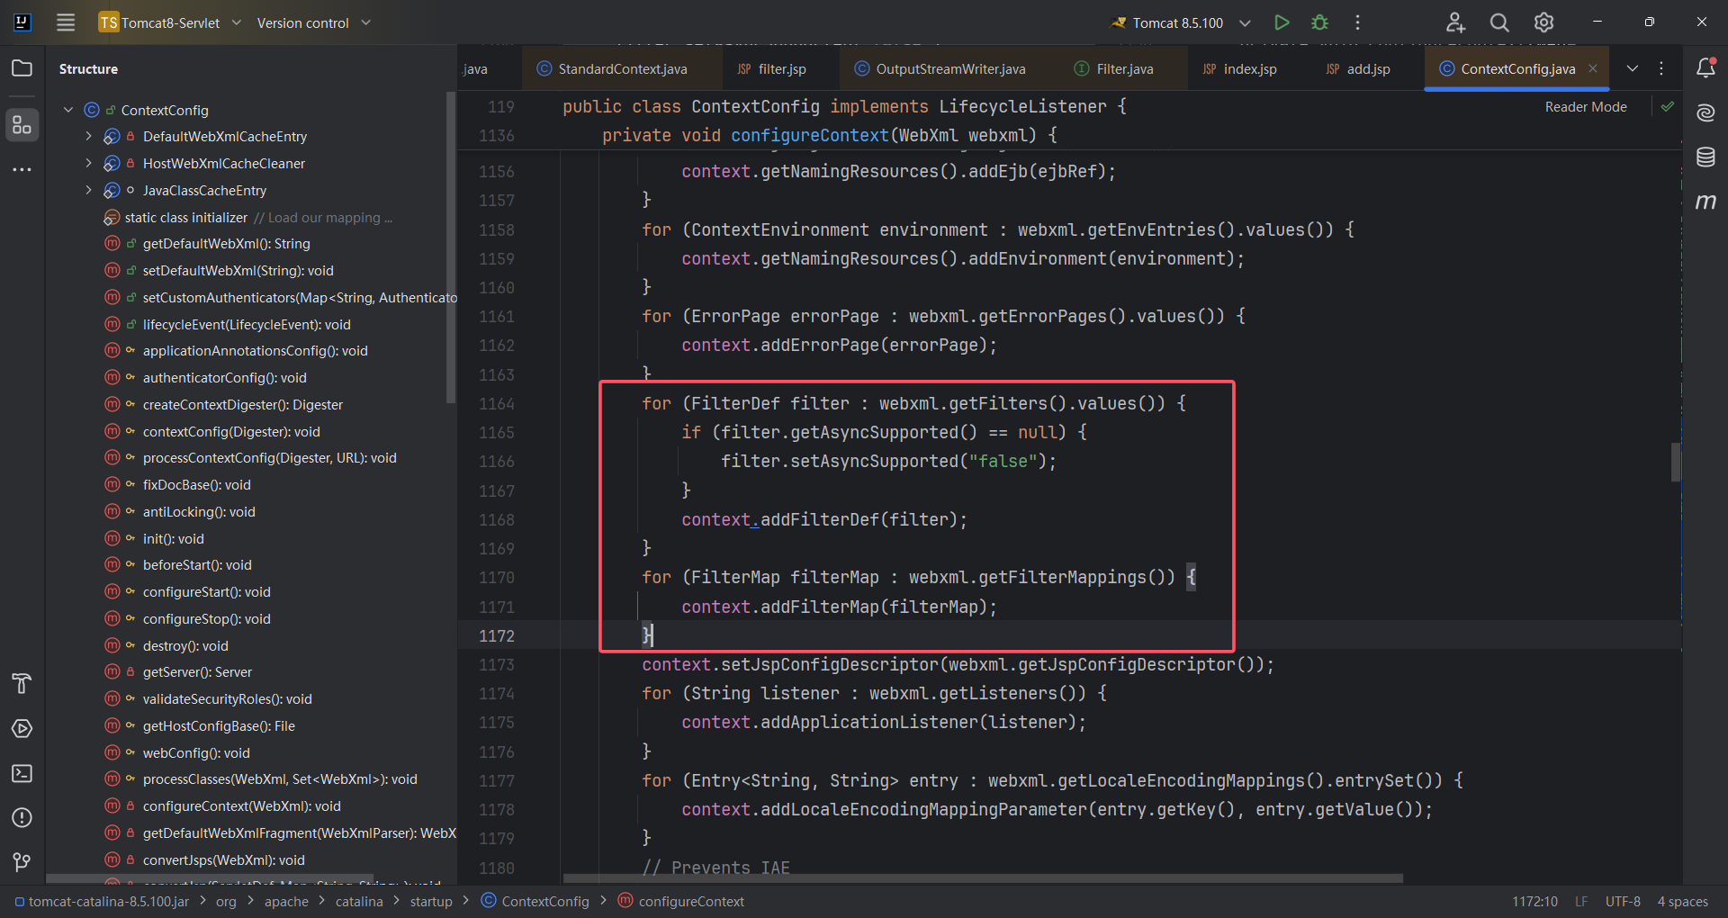Close the ContextConfig.java tab
Screen dimensions: 1728x918
click(1593, 68)
